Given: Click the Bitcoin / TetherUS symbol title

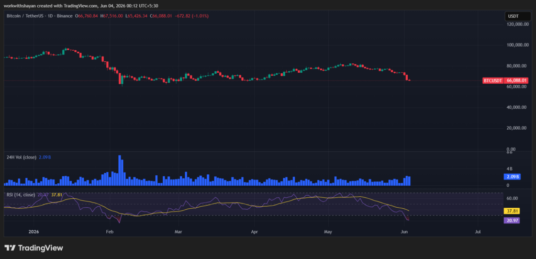Looking at the screenshot, I should pyautogui.click(x=40, y=16).
